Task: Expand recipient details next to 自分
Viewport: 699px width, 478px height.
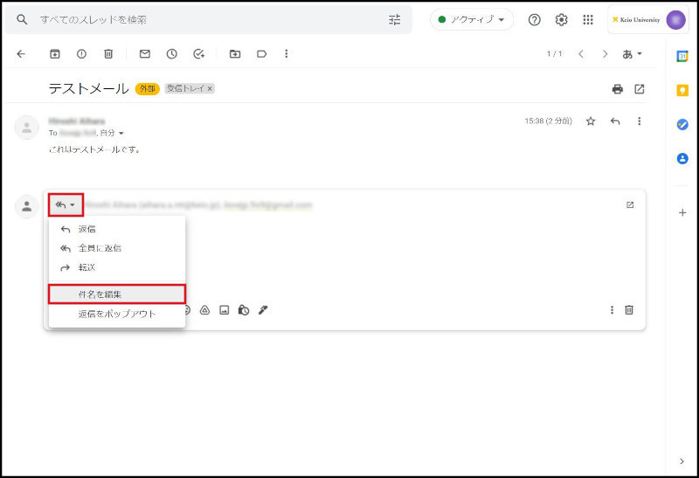Action: click(121, 133)
